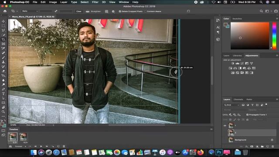Open the Kind filter dropdown

pyautogui.click(x=231, y=105)
